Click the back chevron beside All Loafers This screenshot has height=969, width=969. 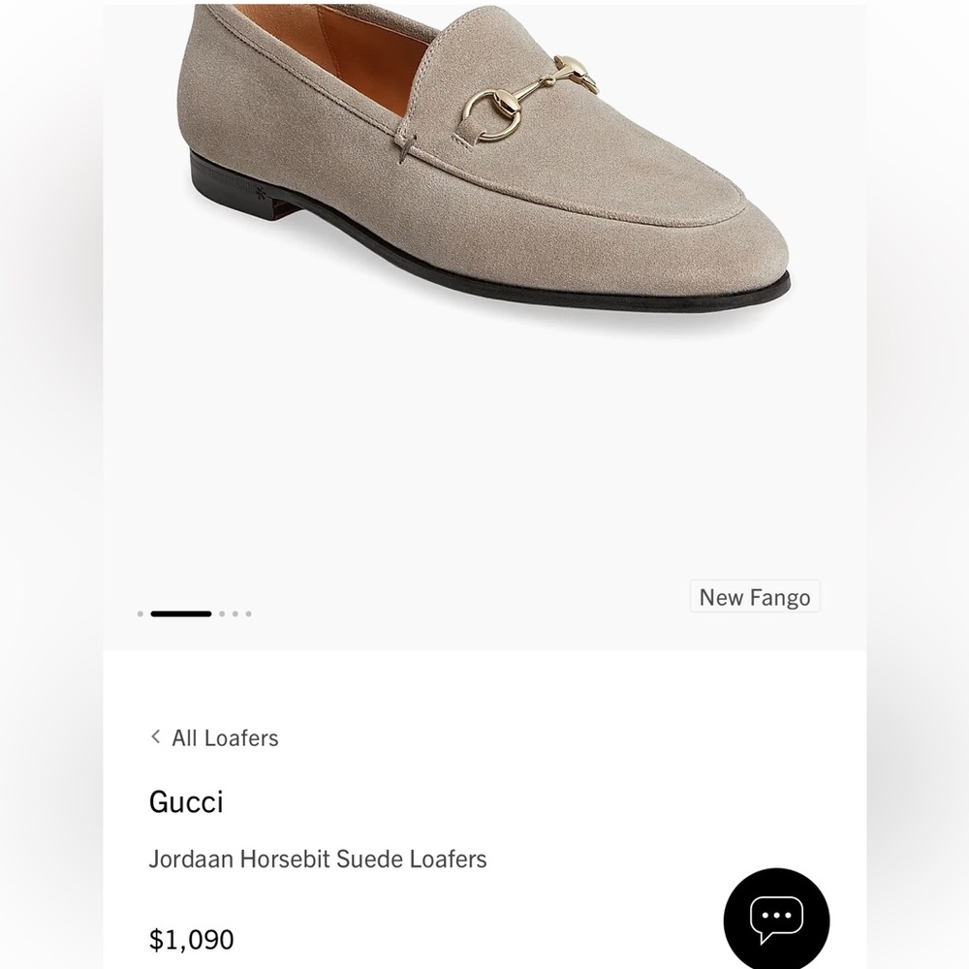point(155,737)
